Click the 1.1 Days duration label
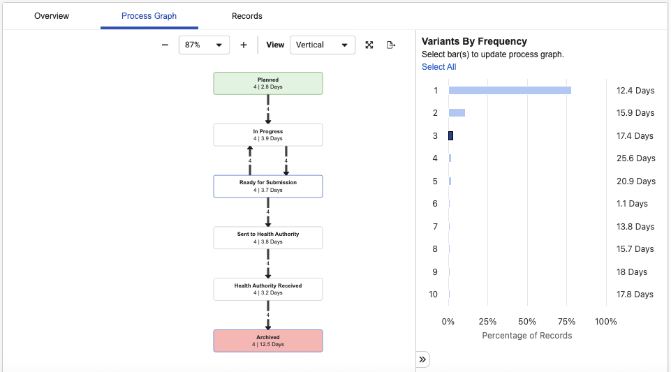Image resolution: width=671 pixels, height=372 pixels. (632, 204)
